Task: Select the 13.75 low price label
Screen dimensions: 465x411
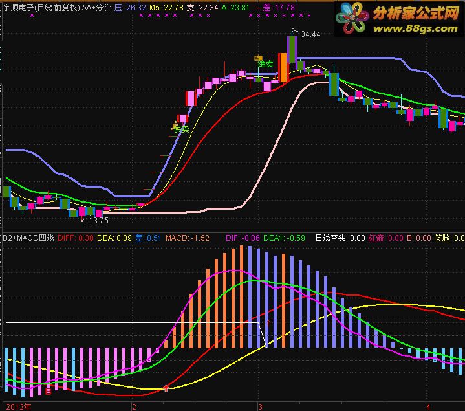Action: point(98,221)
